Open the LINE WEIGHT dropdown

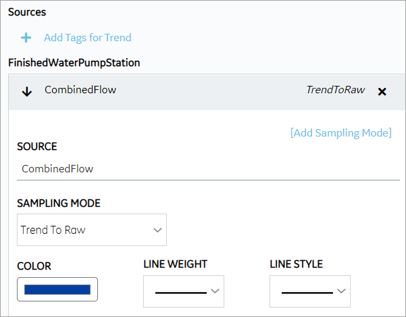point(184,291)
